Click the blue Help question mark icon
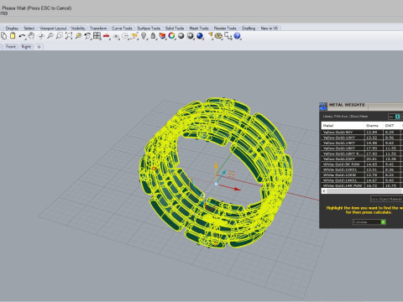This screenshot has width=403, height=302. tap(238, 36)
